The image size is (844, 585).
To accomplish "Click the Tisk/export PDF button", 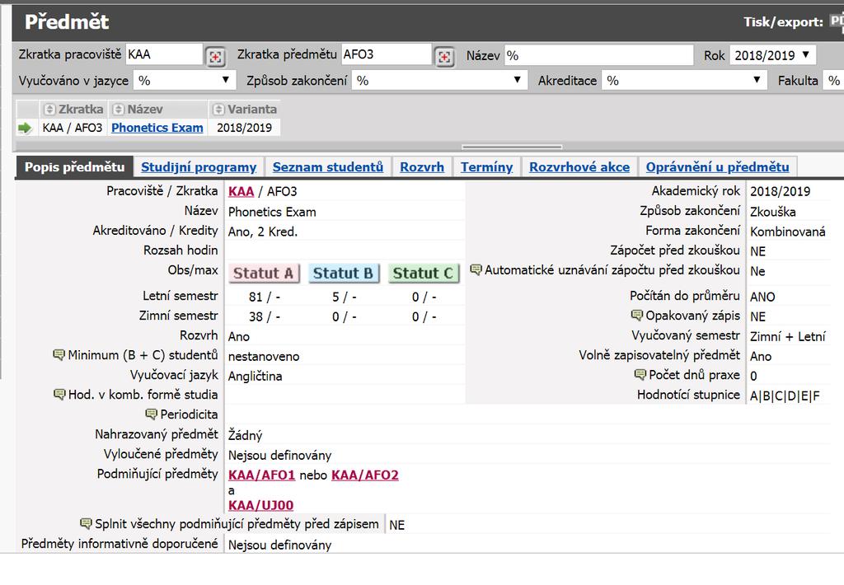I will pos(837,21).
